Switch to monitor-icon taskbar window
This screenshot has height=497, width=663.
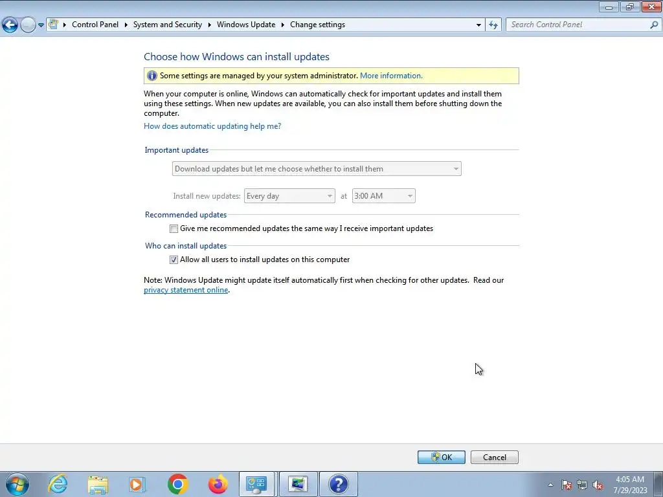(298, 484)
